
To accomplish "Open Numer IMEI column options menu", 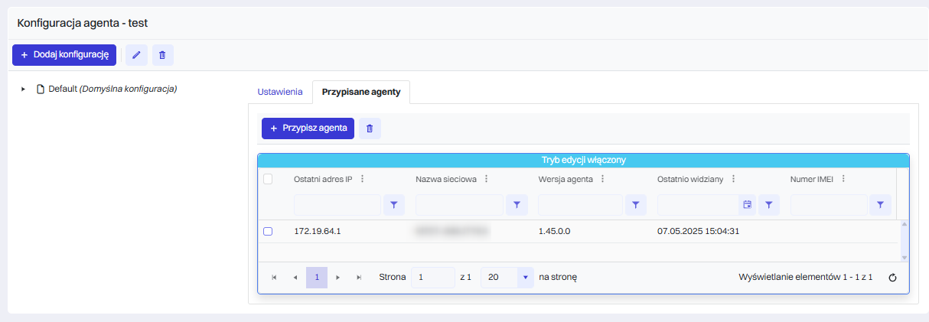I will tap(843, 179).
